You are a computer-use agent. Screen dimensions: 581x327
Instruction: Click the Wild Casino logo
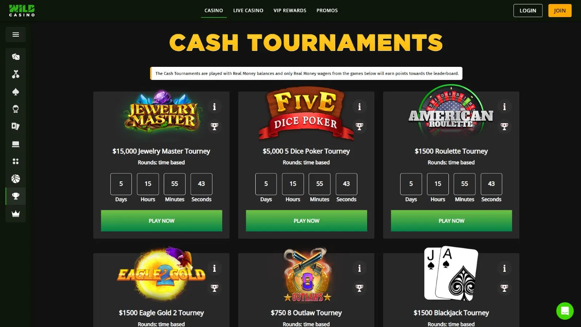point(22,11)
